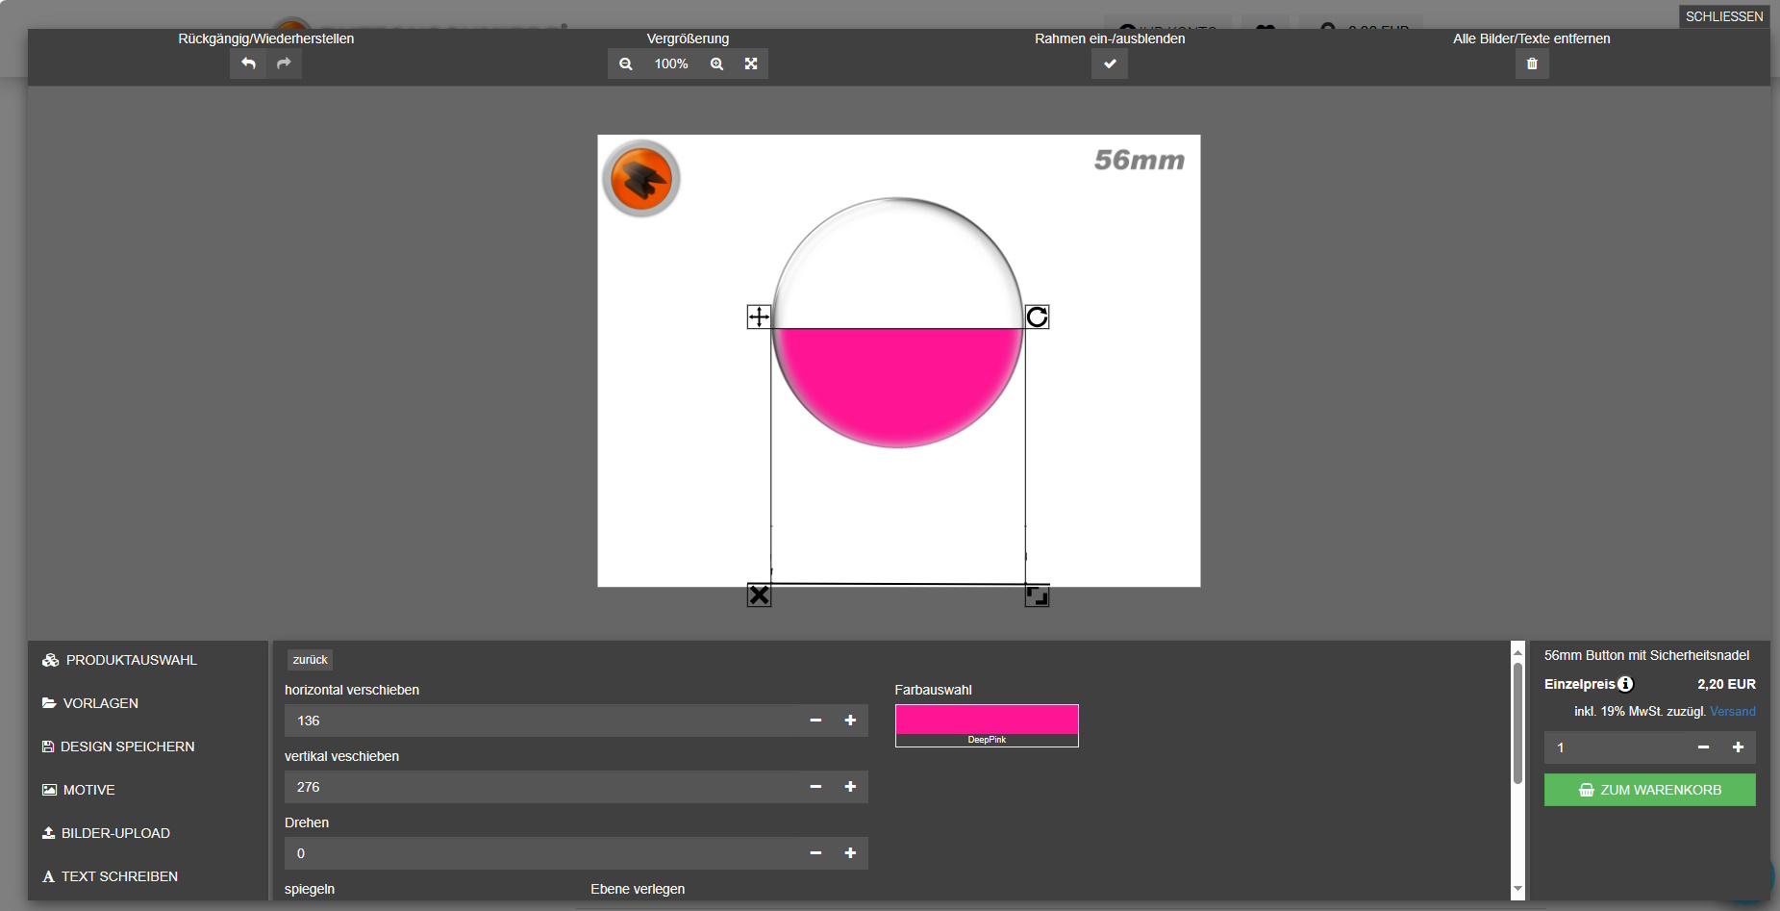Decrease vertikal verschieben value with minus

[x=815, y=787]
